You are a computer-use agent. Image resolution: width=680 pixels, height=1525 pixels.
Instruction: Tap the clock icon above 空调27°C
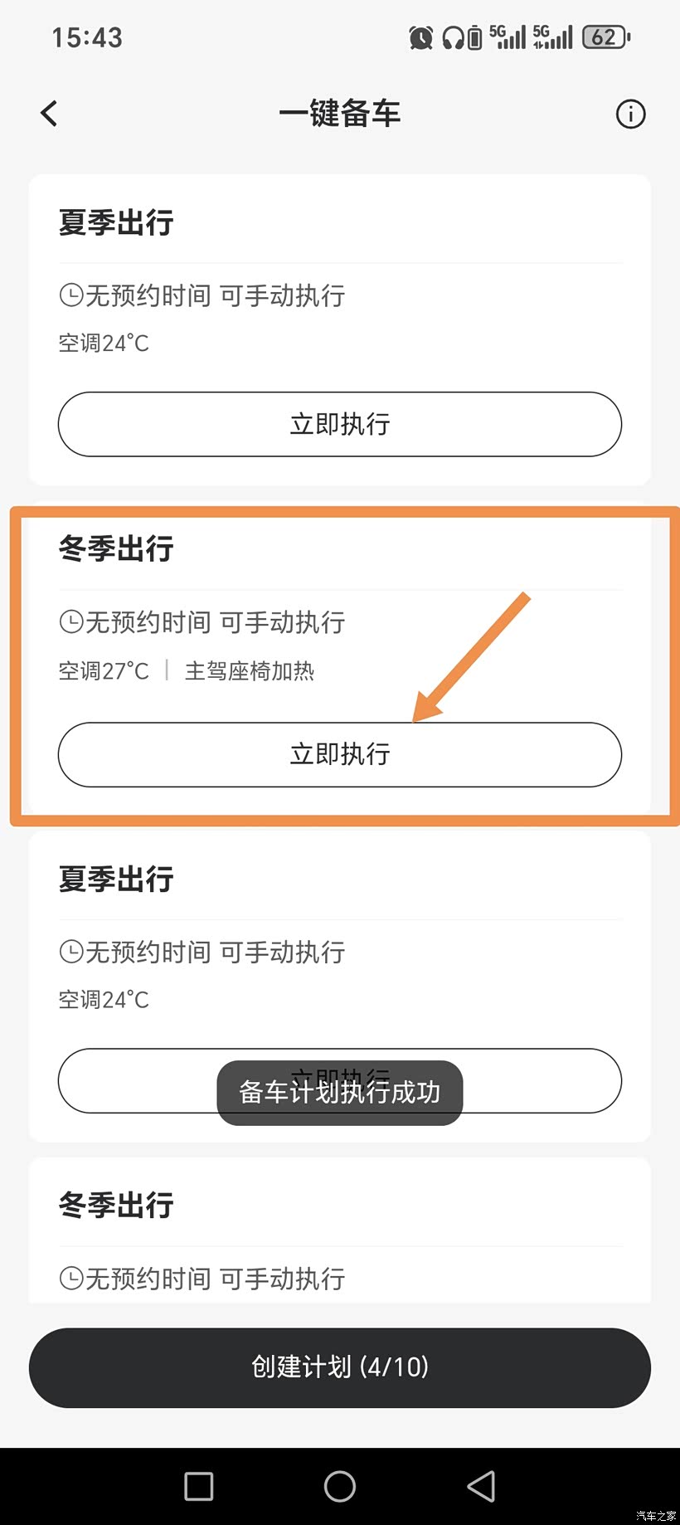(71, 621)
